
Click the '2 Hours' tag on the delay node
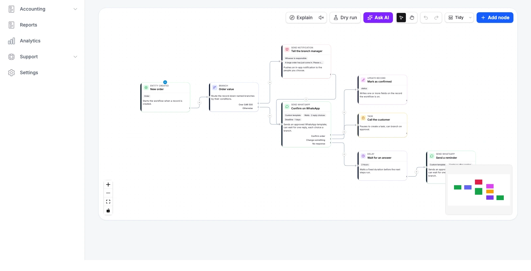click(x=365, y=165)
